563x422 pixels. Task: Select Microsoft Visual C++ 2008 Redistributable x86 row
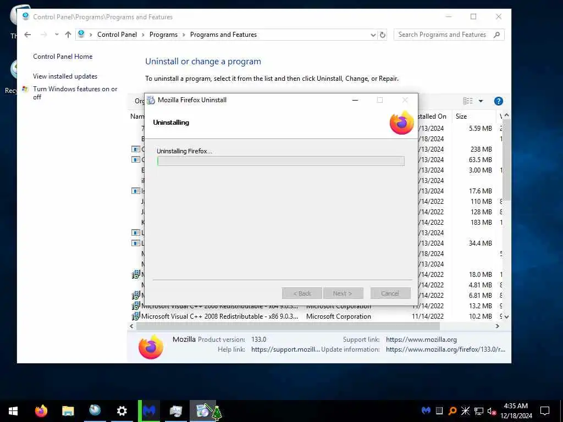tap(316, 316)
